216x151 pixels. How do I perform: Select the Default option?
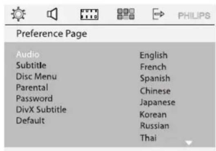pyautogui.click(x=30, y=120)
